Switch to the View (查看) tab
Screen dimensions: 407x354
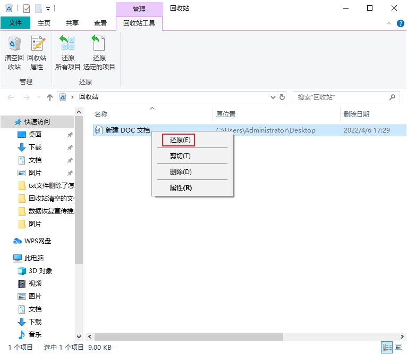100,23
